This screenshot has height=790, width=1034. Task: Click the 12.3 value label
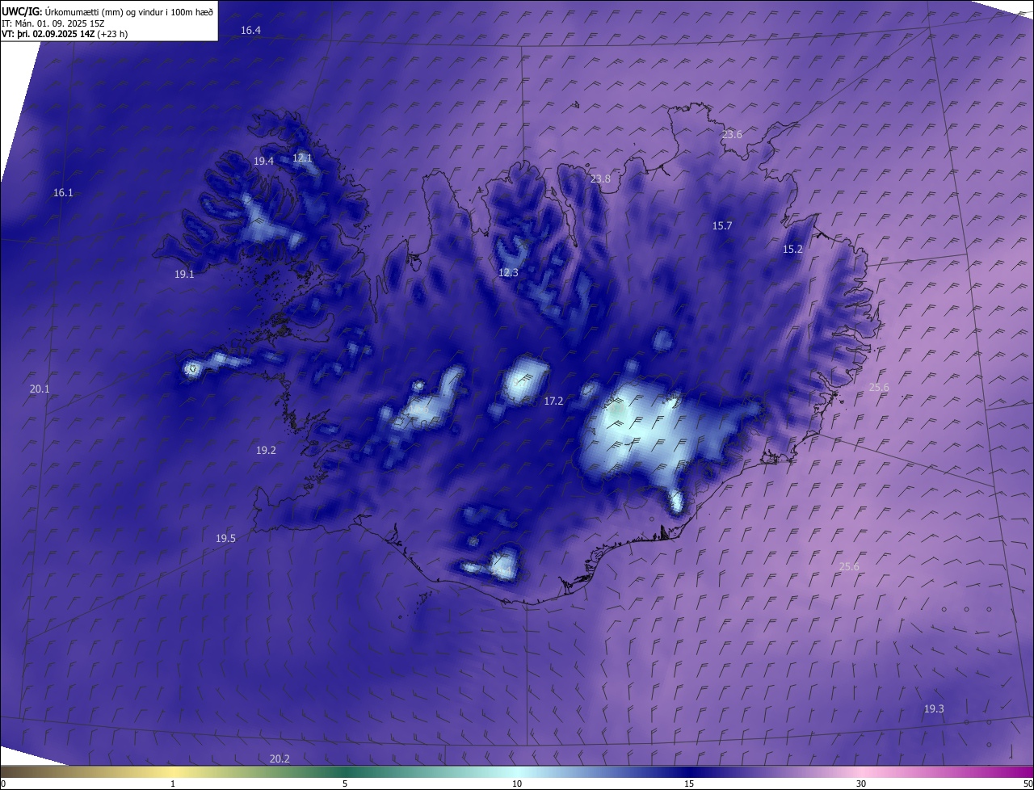coord(508,273)
